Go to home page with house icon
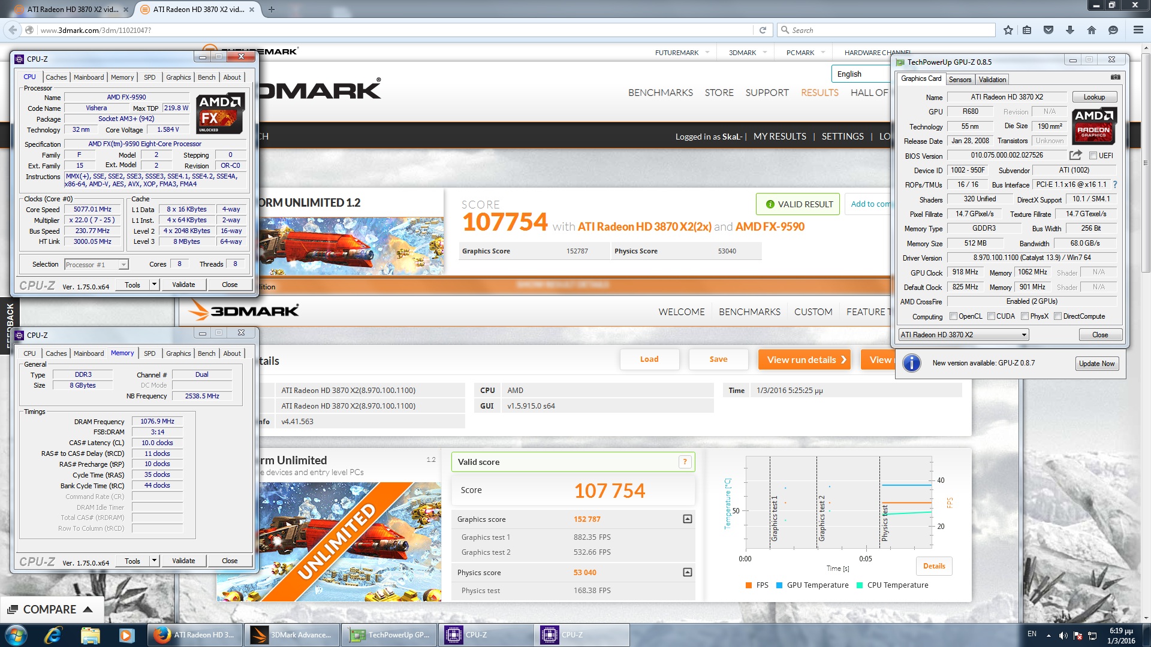The height and width of the screenshot is (647, 1151). tap(1091, 30)
